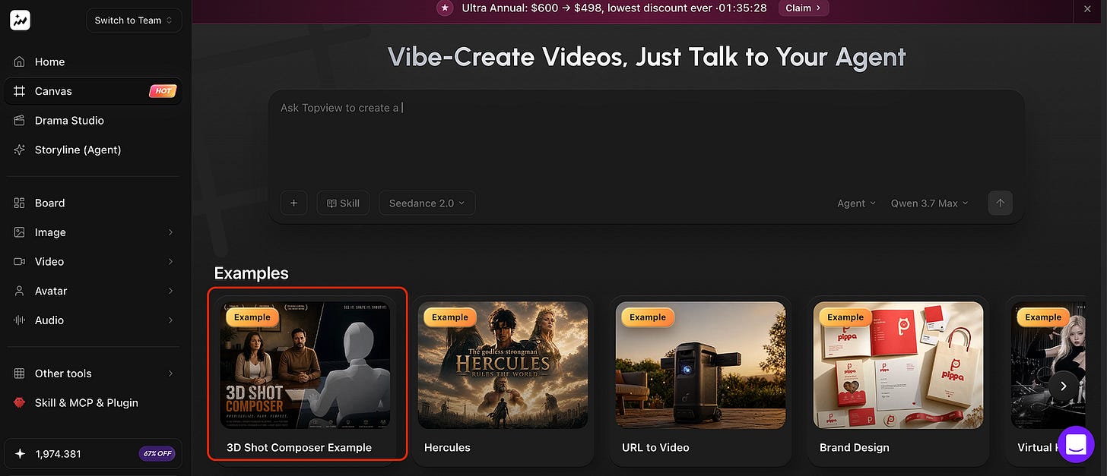
Task: Open Skill & MCP & Plugin menu item
Action: [x=93, y=403]
